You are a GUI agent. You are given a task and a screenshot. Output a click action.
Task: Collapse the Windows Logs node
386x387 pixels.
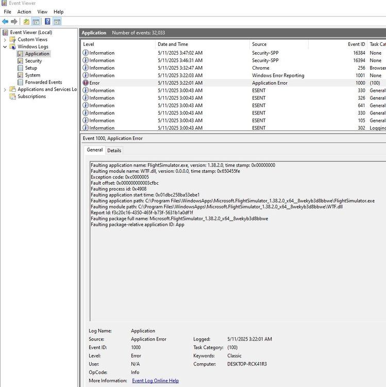coord(6,47)
